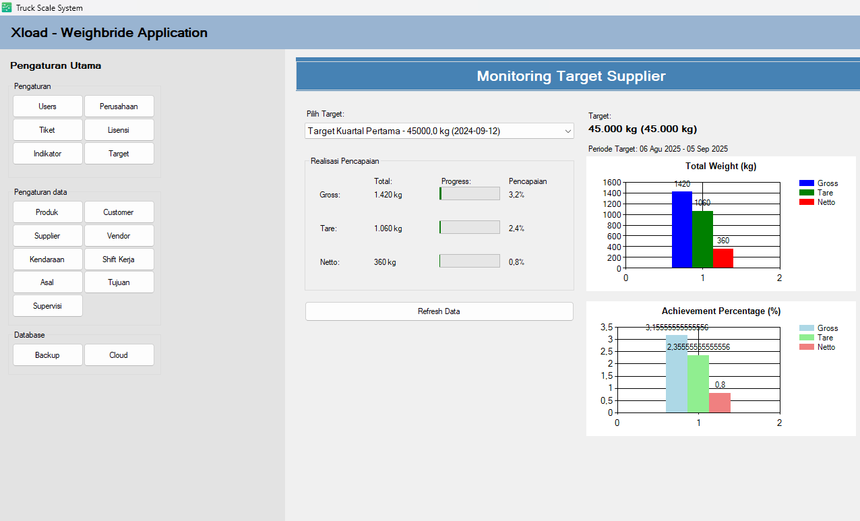Click the Gross progress bar
Screen dimensions: 860x521
pos(469,194)
